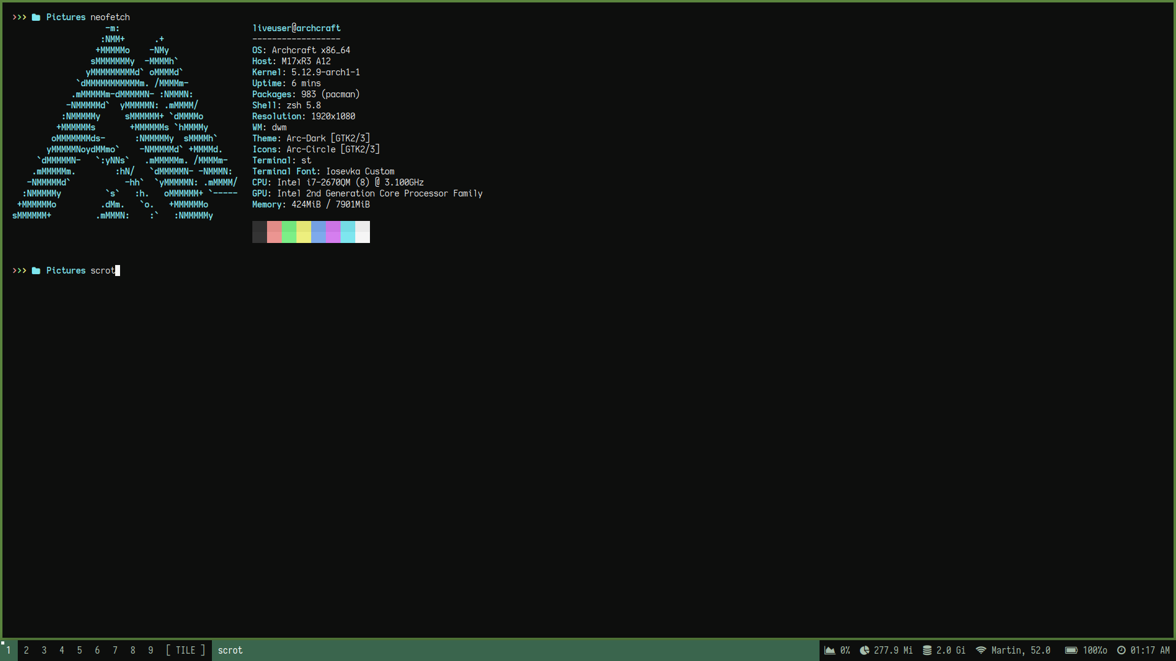This screenshot has height=661, width=1176.
Task: Click the 277.9 Mi memory value
Action: point(893,650)
